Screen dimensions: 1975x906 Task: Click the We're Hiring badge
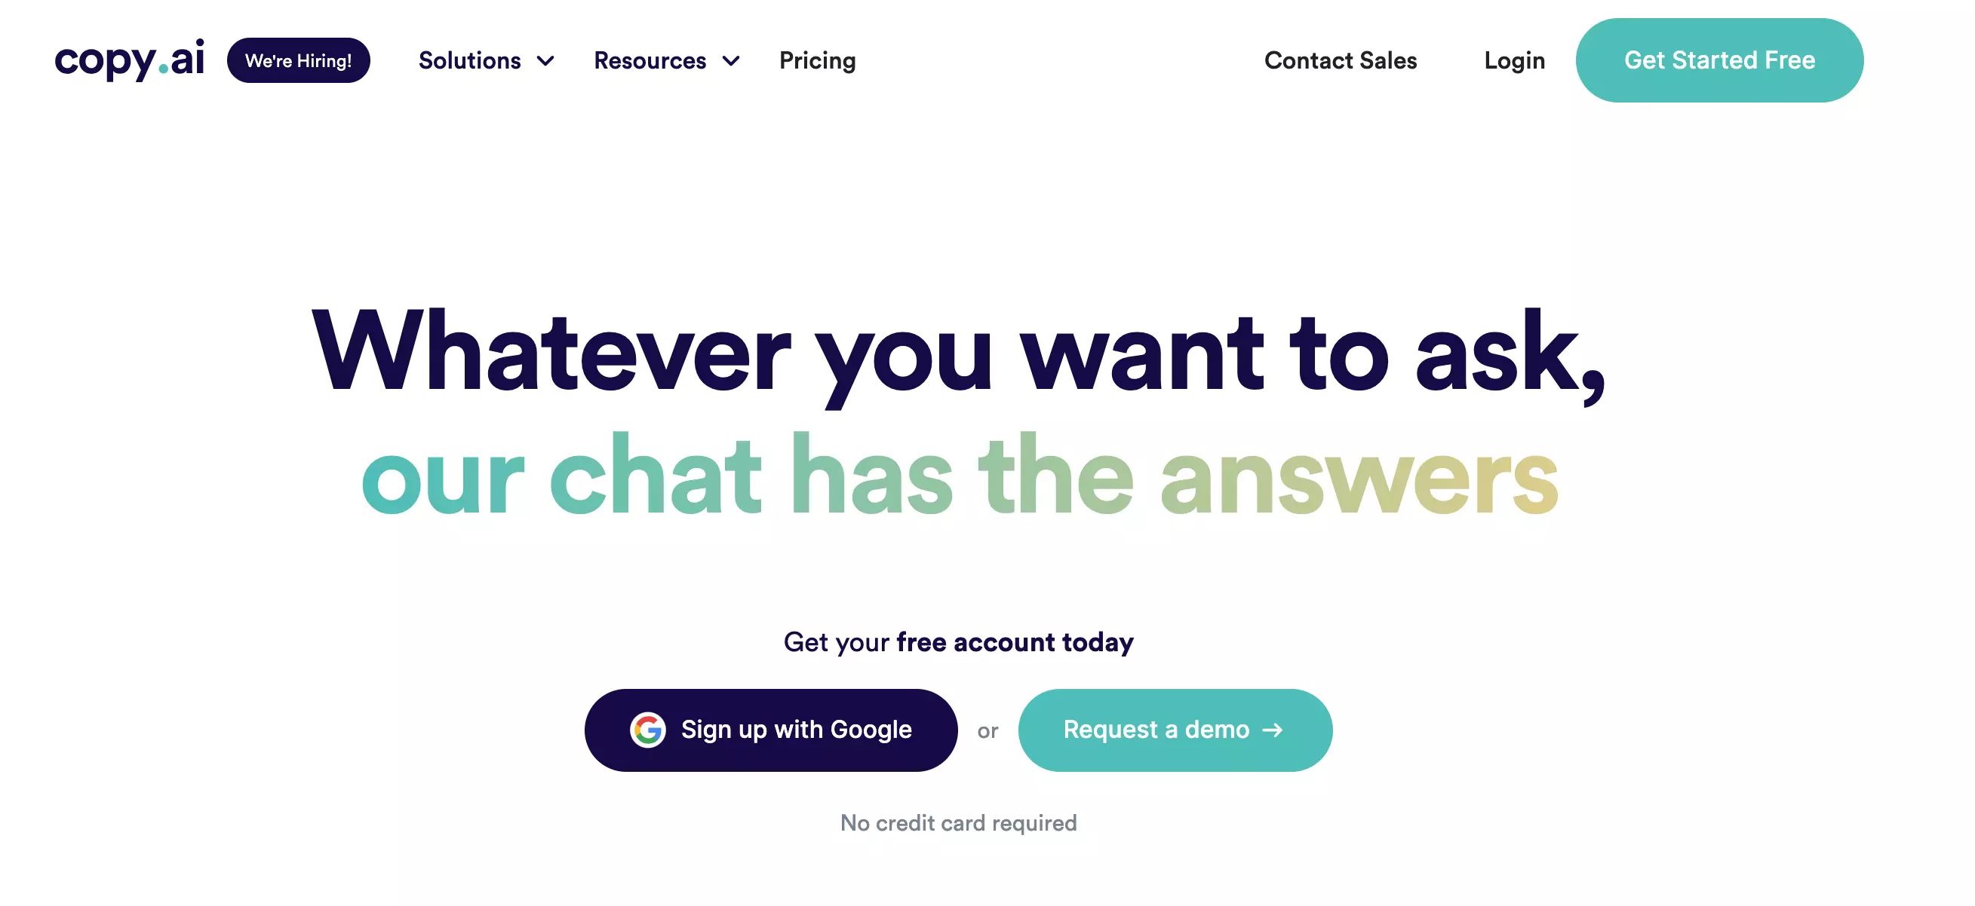tap(299, 59)
